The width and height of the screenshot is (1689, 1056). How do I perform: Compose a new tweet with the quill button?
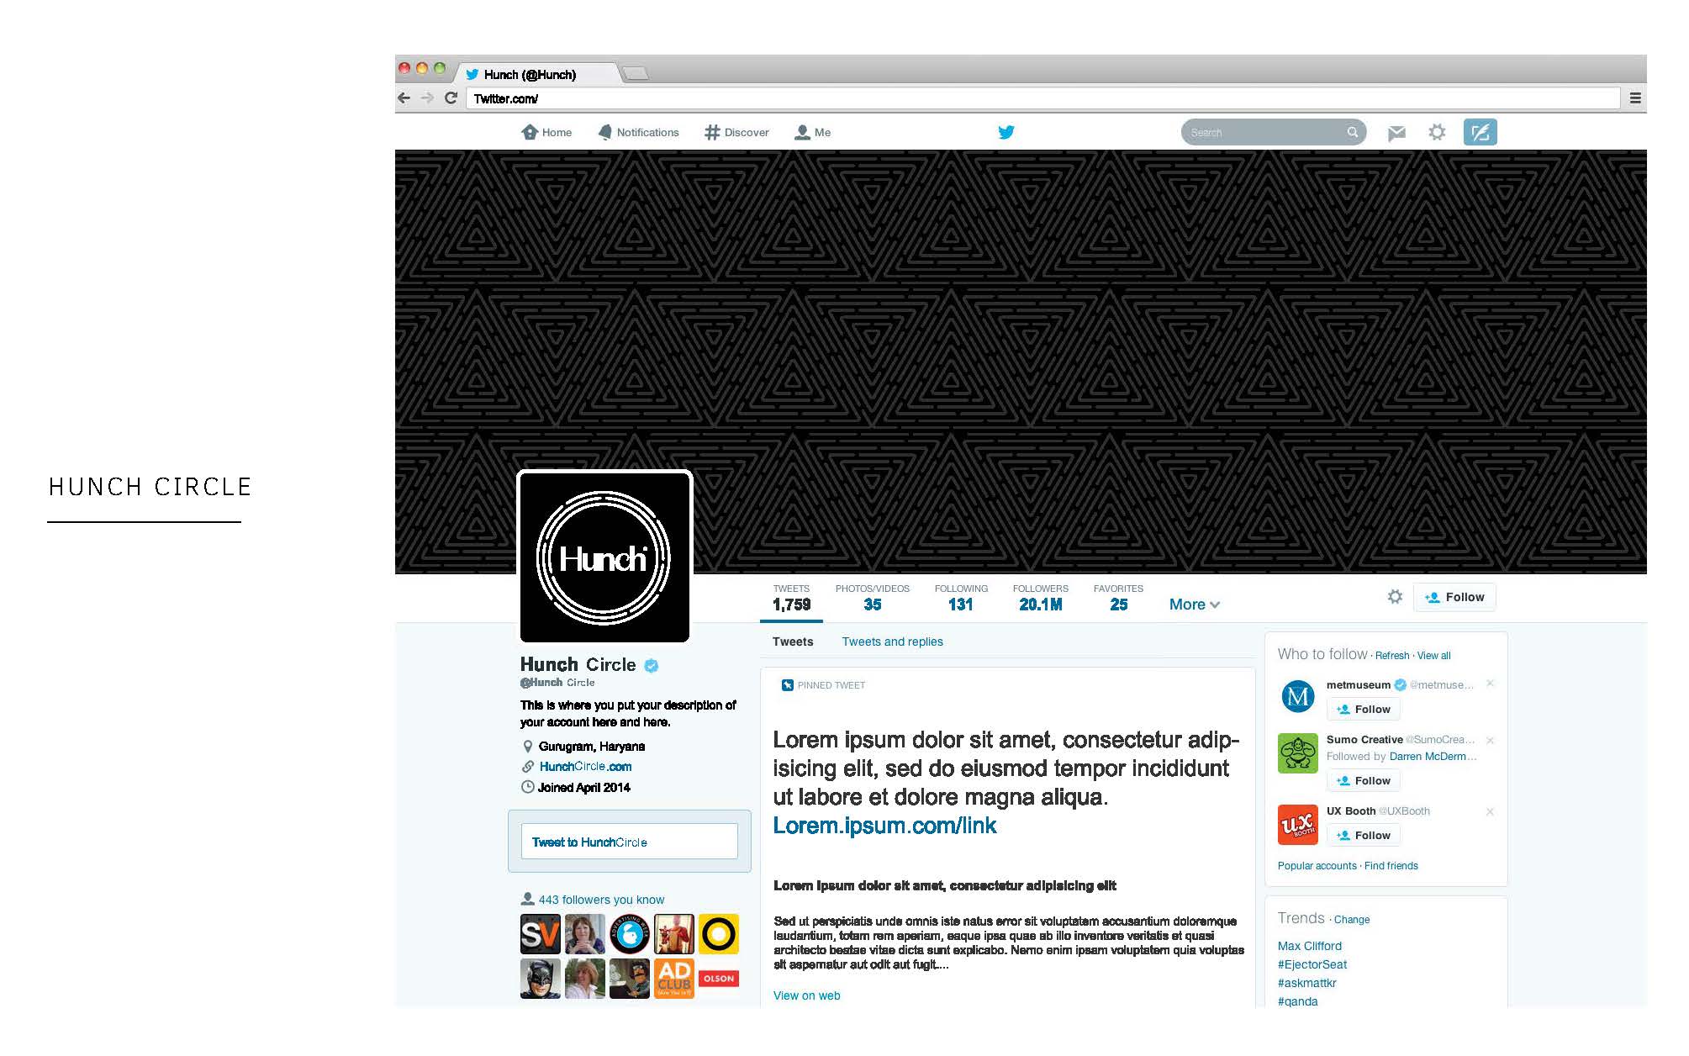click(x=1480, y=132)
